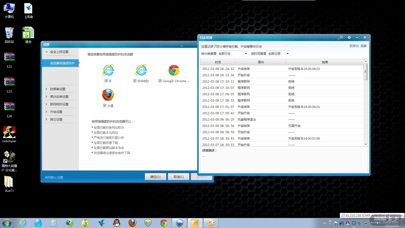Expand the 防黑客设置 section

58,89
